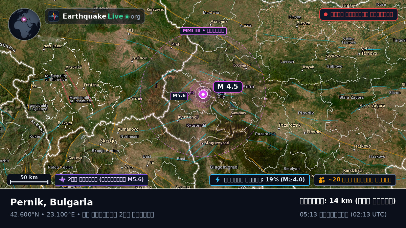
Task: Click the Nis city label
Action: [x=130, y=30]
